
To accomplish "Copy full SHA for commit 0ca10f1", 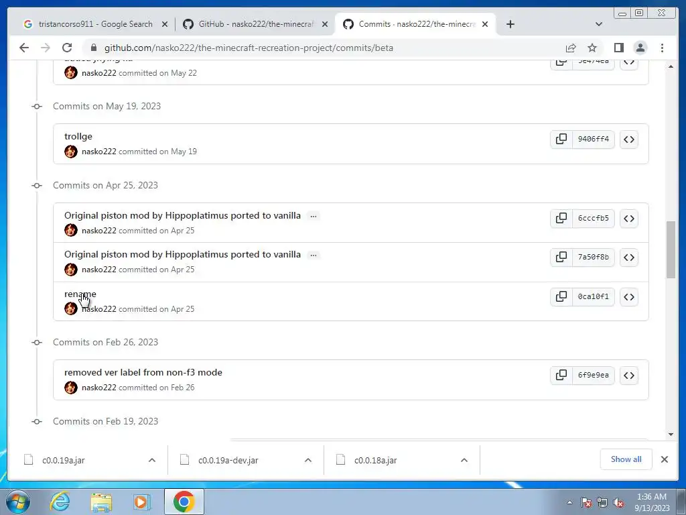I will pos(561,296).
